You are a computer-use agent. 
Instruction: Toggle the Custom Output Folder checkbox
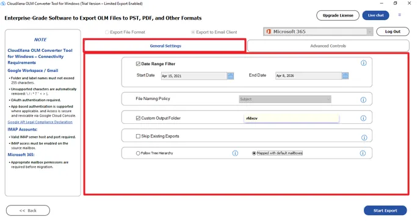pos(138,118)
